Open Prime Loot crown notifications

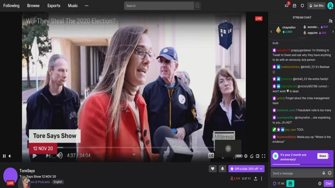(x=287, y=6)
